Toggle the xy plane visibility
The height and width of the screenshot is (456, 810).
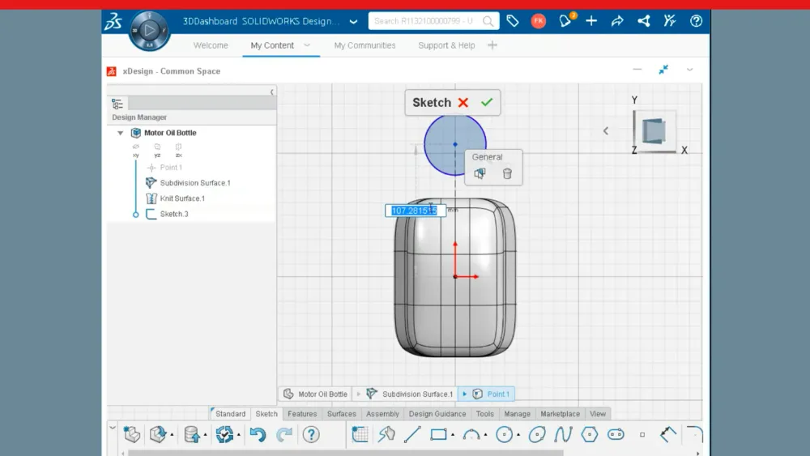(x=136, y=150)
